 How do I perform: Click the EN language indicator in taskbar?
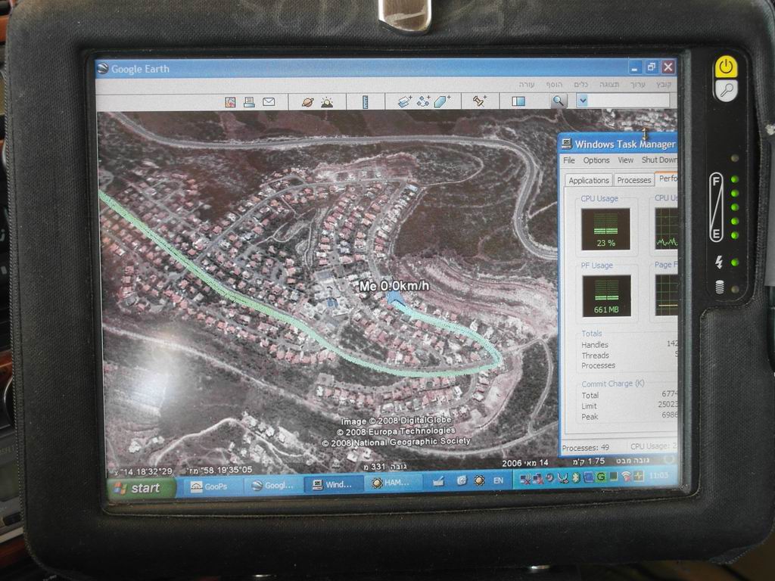click(x=498, y=480)
